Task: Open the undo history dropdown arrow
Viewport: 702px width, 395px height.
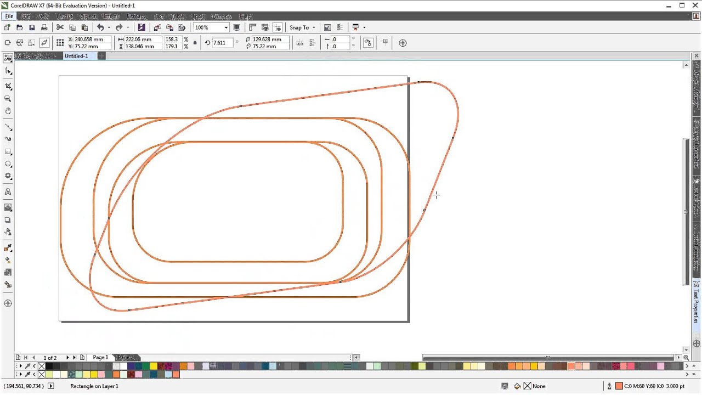Action: click(109, 27)
